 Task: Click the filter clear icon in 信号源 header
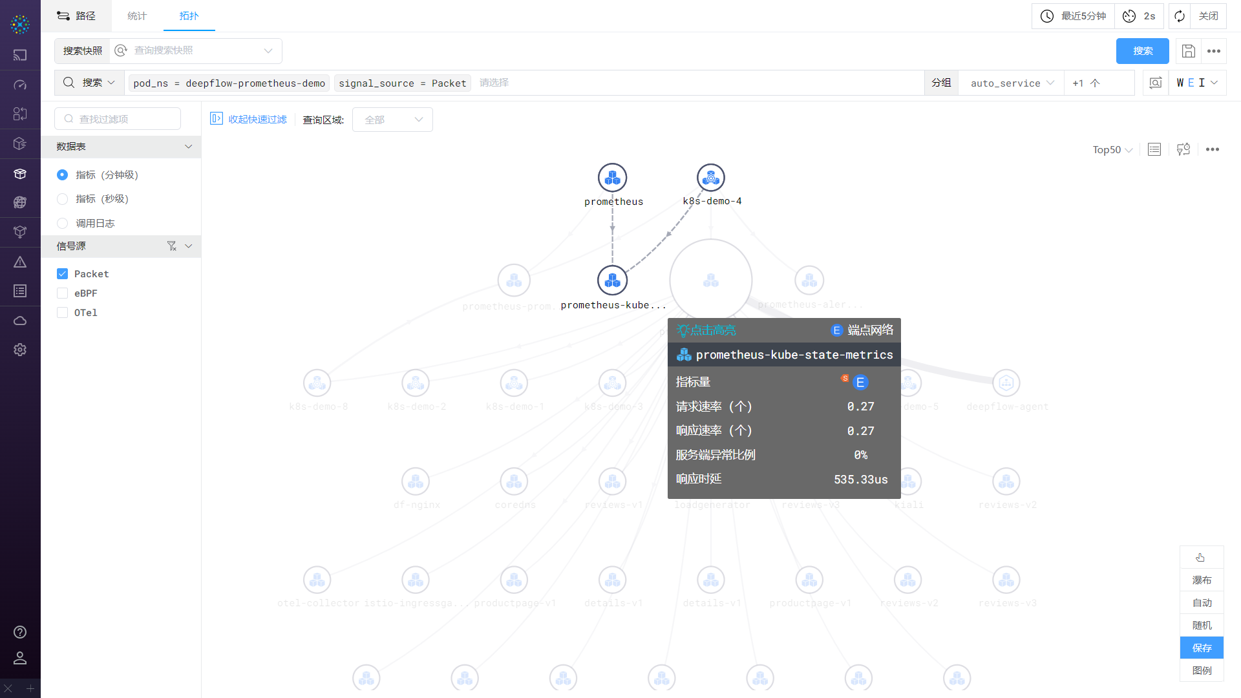point(171,246)
